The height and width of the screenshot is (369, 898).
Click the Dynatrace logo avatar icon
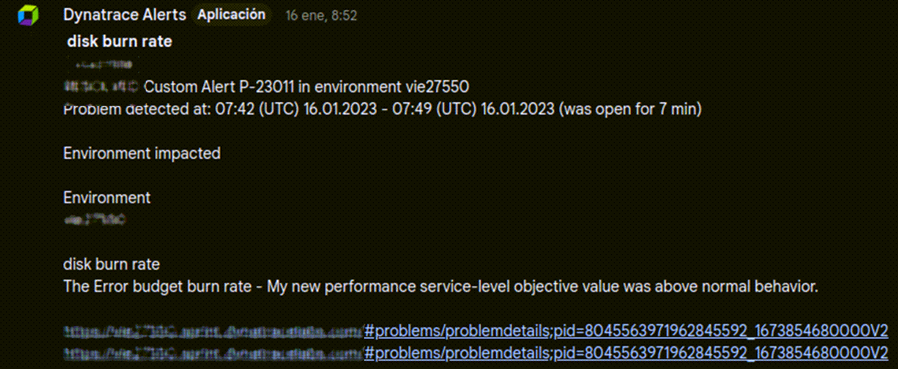[x=29, y=15]
